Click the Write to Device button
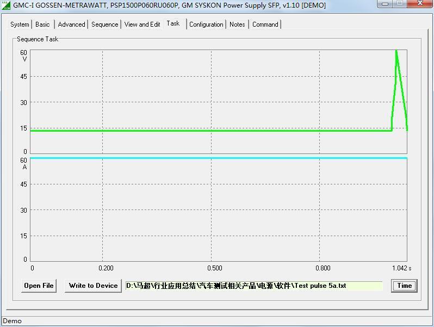Viewport: 434px width, 327px height. (x=93, y=286)
